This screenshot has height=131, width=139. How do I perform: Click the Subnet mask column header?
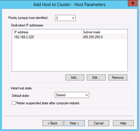(104, 32)
